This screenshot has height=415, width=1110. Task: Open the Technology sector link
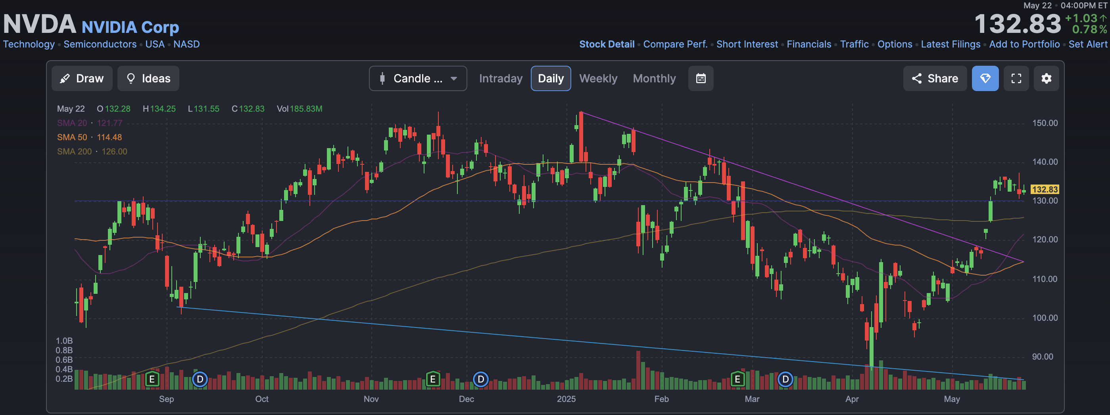click(x=29, y=44)
